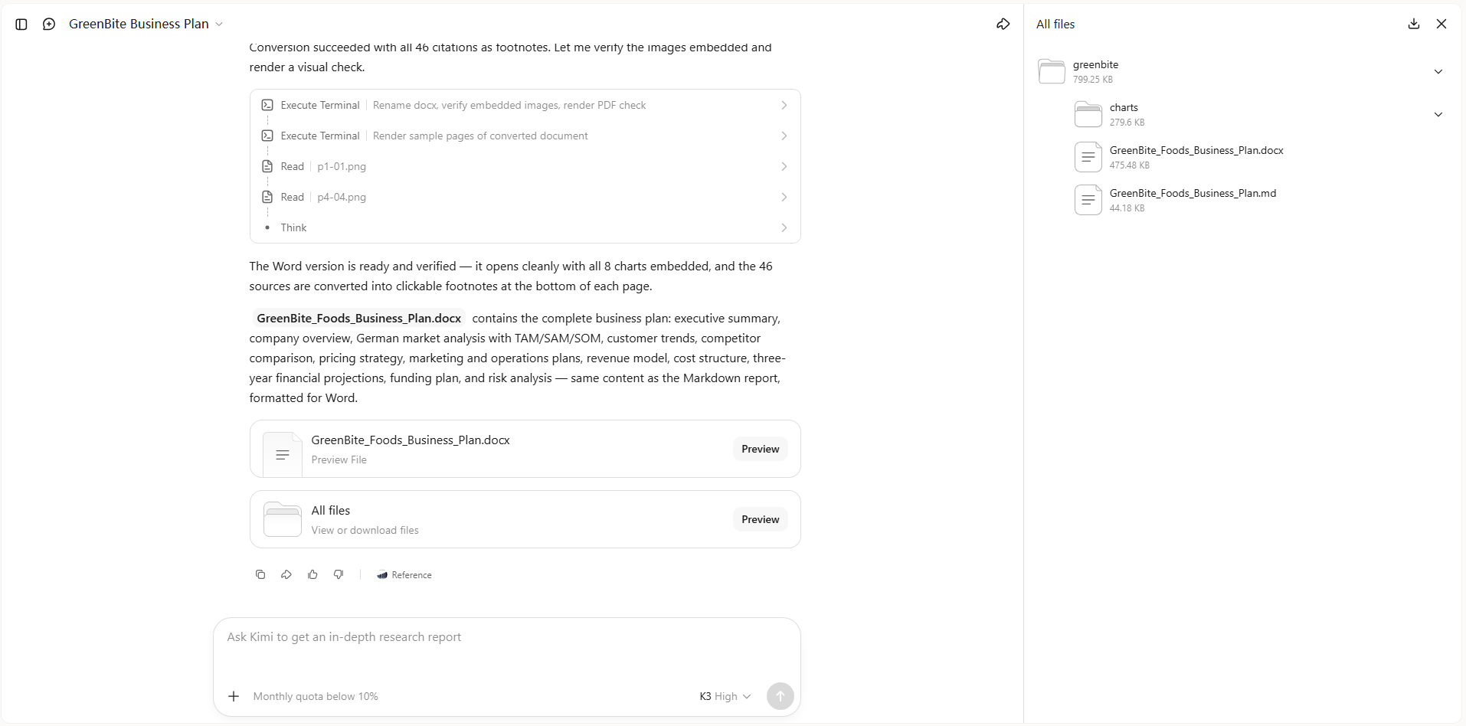Click the send arrow button
1466x726 pixels.
click(780, 696)
